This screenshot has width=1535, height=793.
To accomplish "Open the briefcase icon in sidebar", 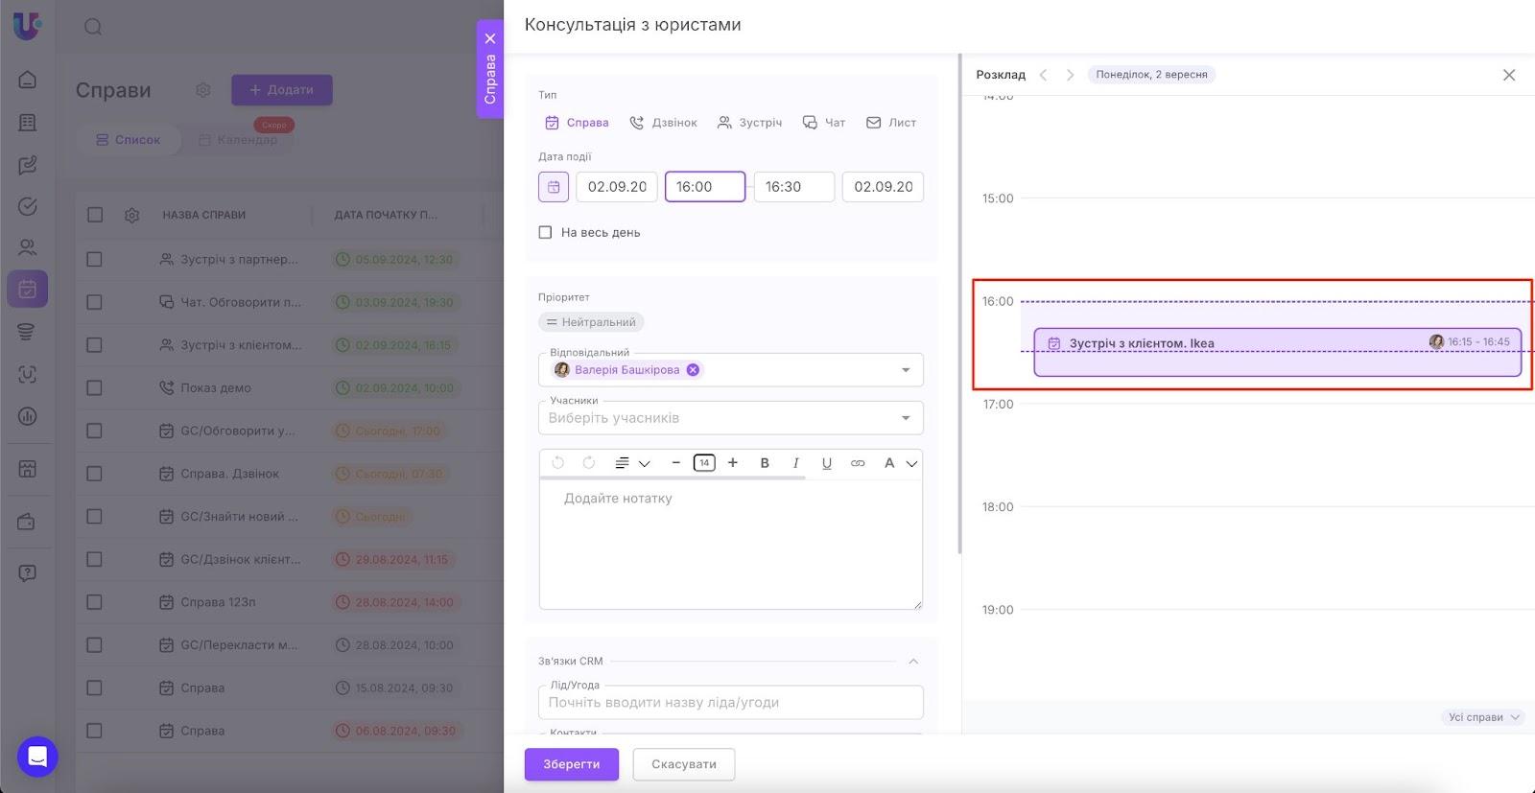I will point(28,522).
